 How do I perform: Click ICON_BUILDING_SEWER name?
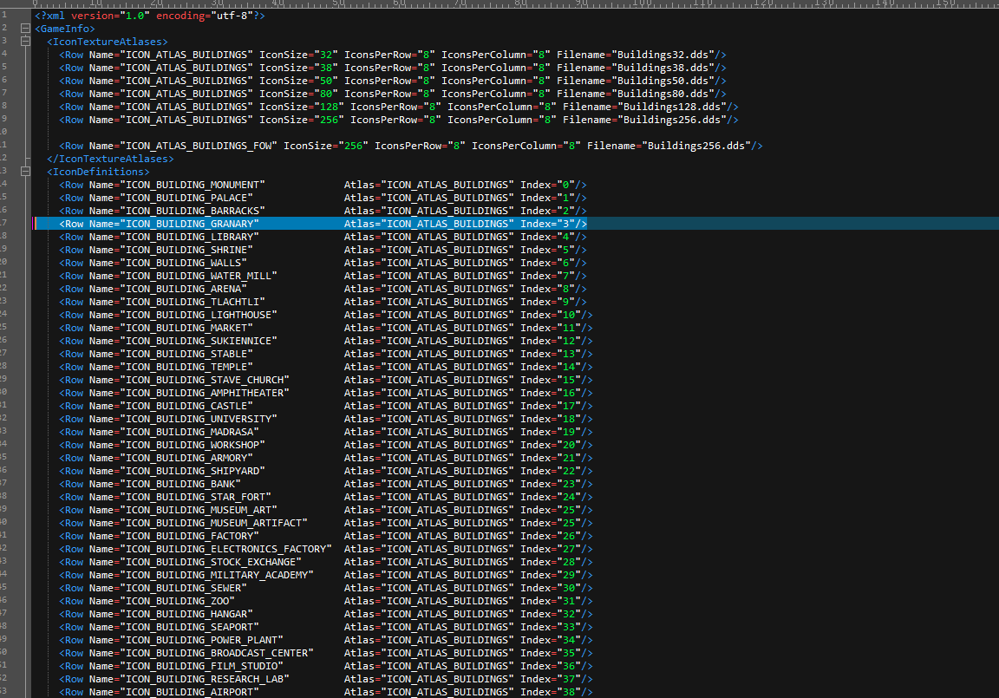[x=184, y=588]
